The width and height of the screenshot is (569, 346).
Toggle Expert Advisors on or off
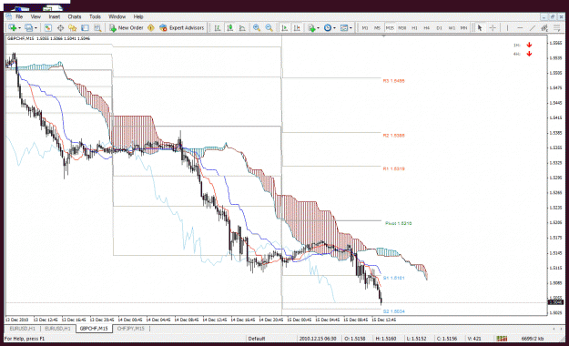point(182,28)
